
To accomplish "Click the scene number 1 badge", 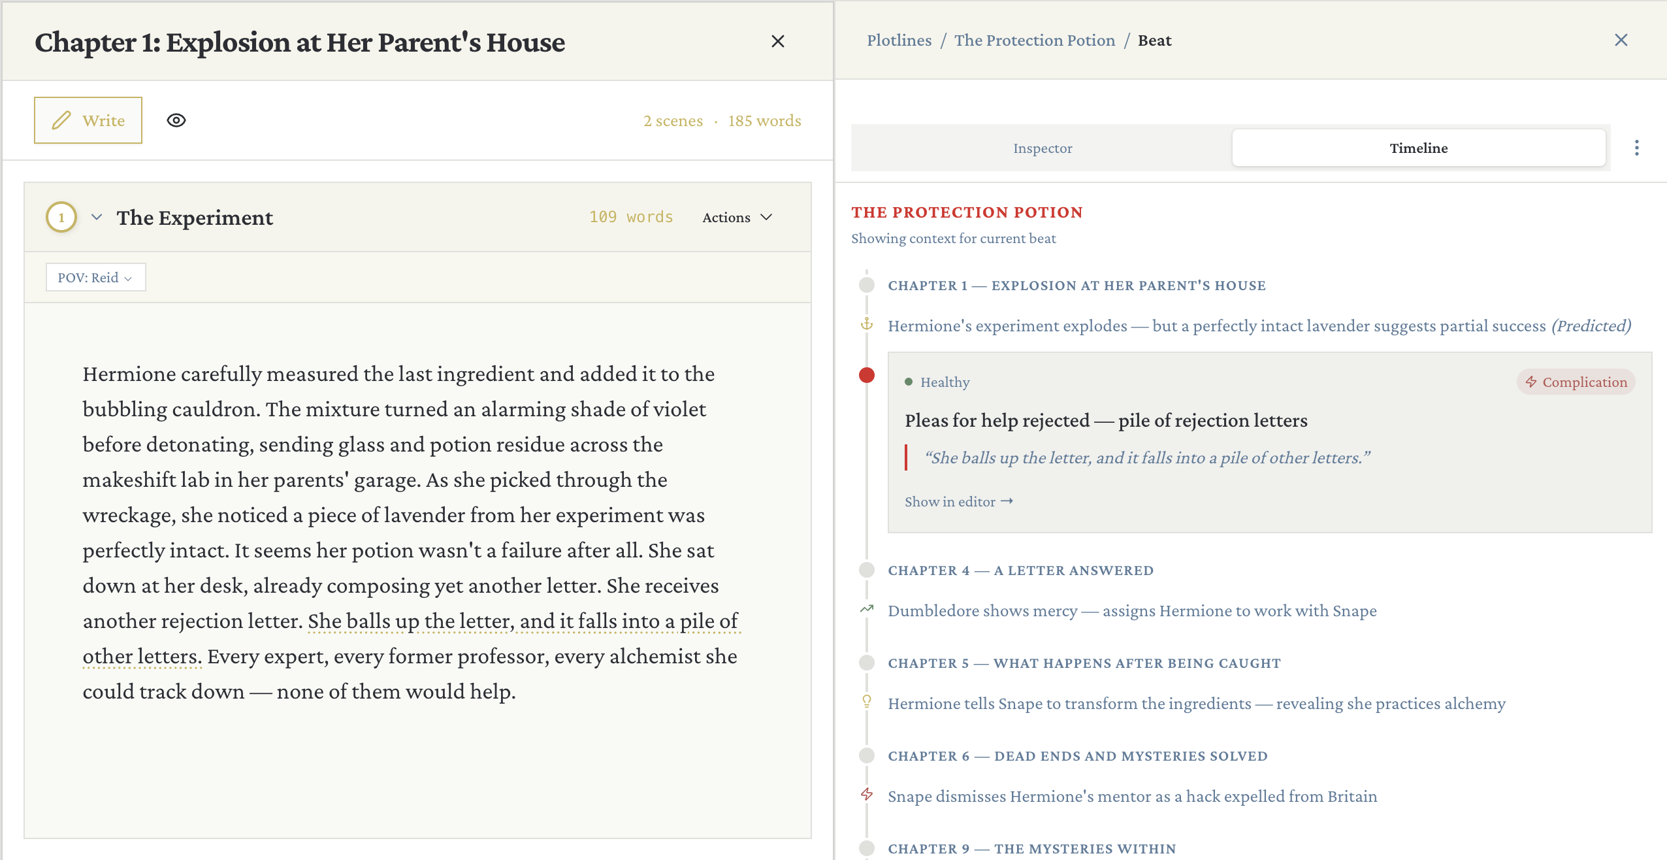I will tap(61, 217).
